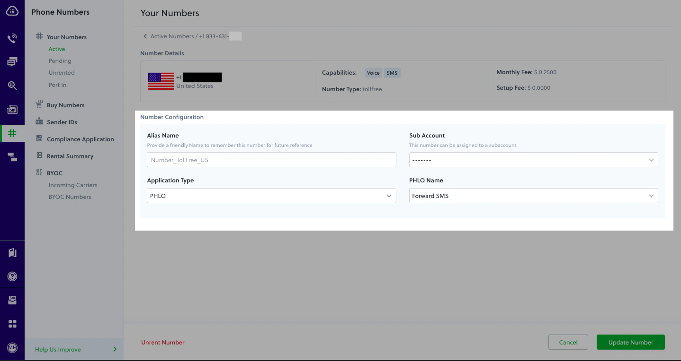
Task: Click the Update Number button
Action: pyautogui.click(x=631, y=342)
